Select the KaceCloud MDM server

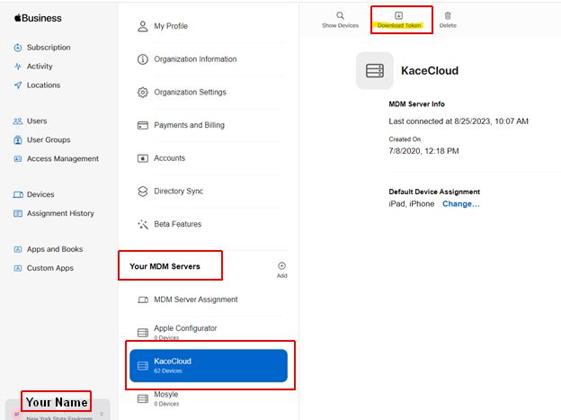coord(208,365)
